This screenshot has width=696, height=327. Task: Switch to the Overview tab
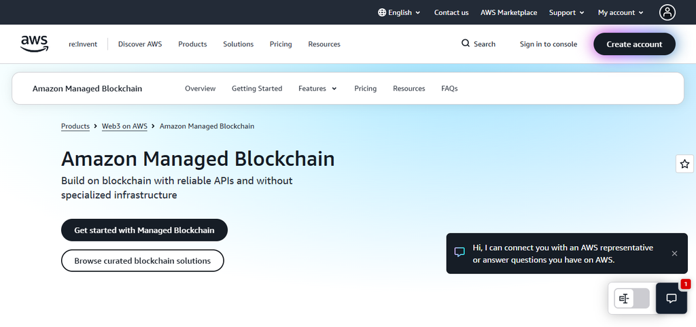pyautogui.click(x=201, y=88)
